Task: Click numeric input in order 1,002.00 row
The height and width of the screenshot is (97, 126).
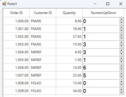Action: point(101,37)
